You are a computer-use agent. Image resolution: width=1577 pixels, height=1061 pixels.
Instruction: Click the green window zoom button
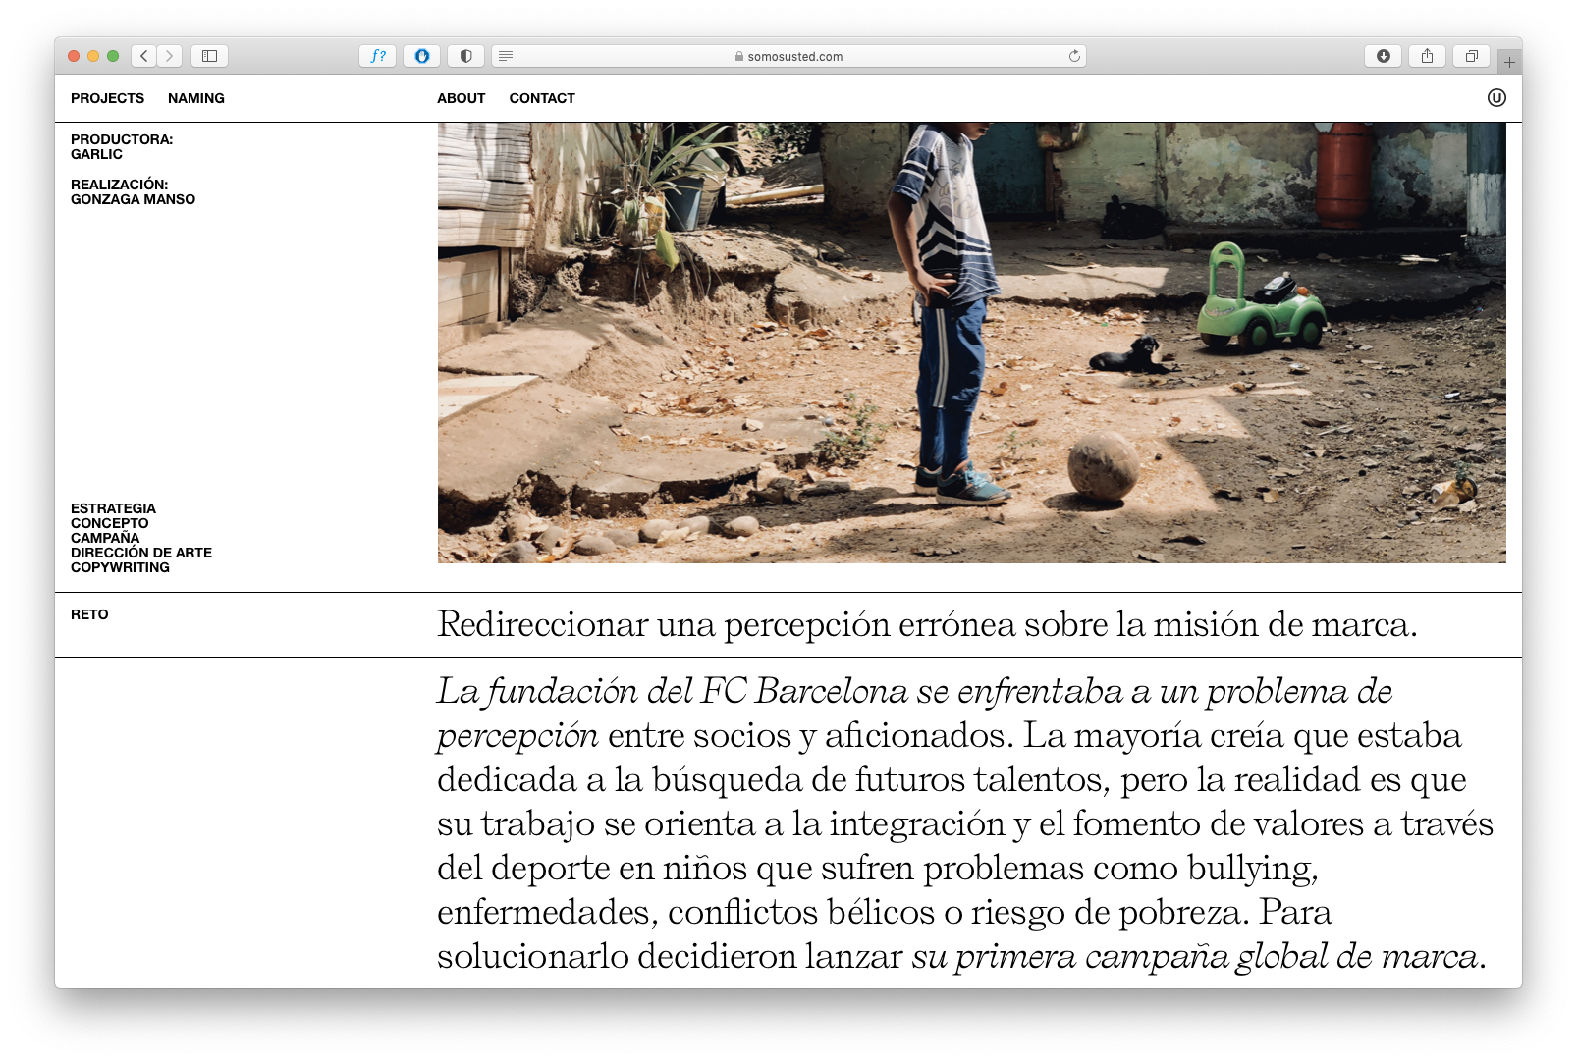(x=113, y=56)
